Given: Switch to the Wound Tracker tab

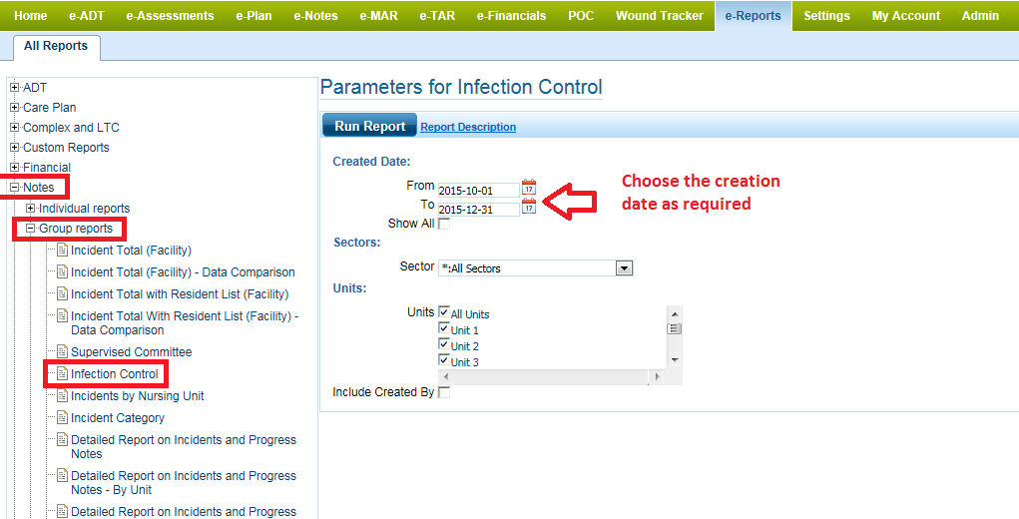Looking at the screenshot, I should click(x=659, y=16).
